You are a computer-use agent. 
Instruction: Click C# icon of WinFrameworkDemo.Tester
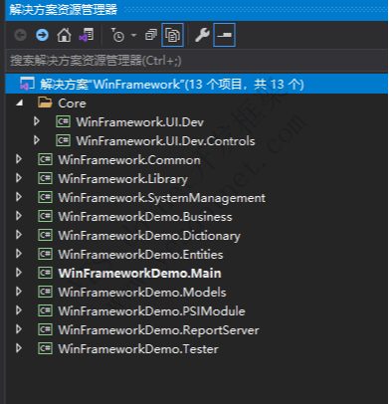[45, 348]
